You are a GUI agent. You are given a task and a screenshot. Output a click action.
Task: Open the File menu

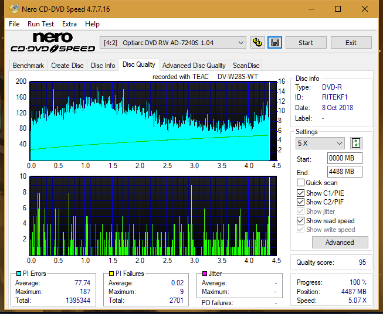click(x=14, y=24)
